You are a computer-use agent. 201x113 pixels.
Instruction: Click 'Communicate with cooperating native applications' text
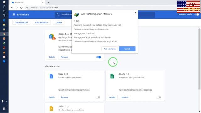(95, 41)
